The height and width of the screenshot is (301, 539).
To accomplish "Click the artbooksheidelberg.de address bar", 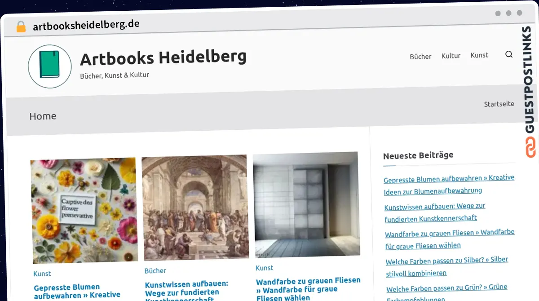I will 86,25.
